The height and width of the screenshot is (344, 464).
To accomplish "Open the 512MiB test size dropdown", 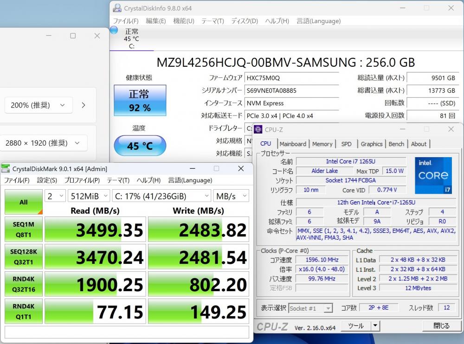I will [x=89, y=196].
